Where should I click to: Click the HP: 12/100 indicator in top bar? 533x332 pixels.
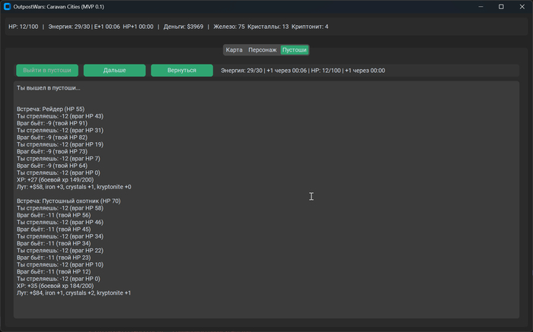tap(23, 27)
